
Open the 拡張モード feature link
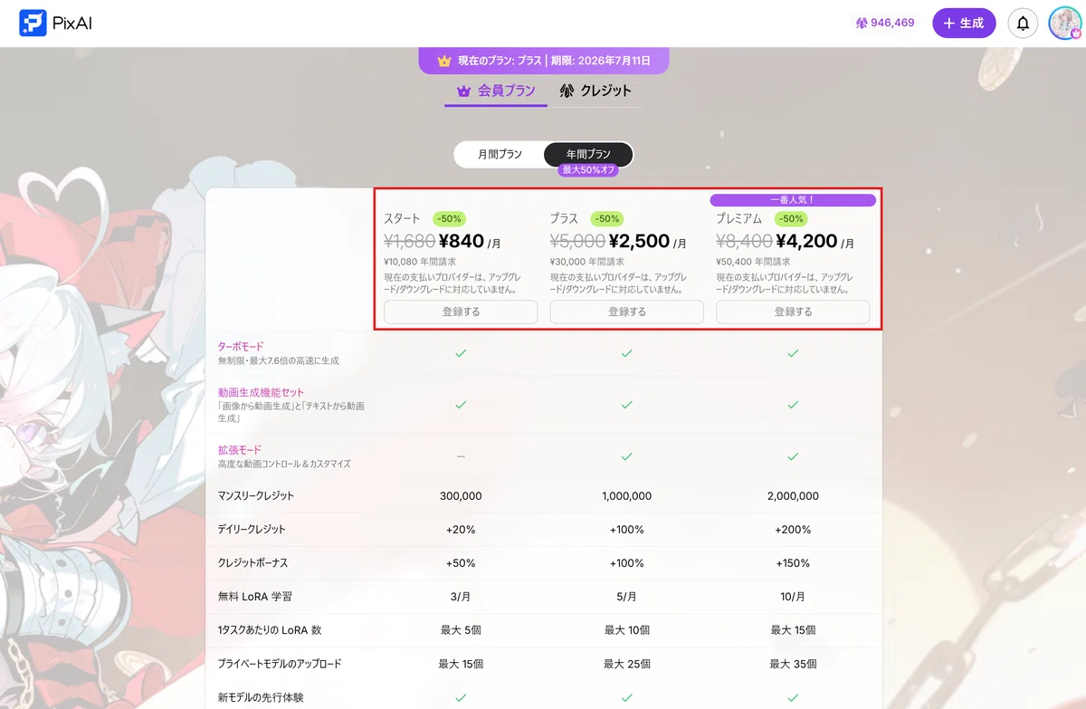coord(240,450)
